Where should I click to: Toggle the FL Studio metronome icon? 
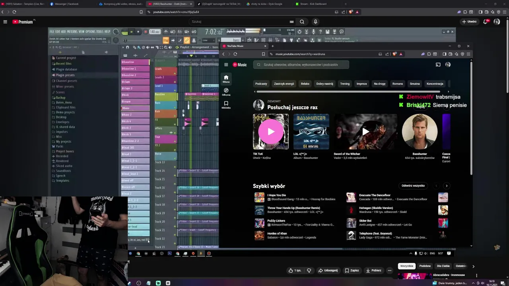(166, 32)
